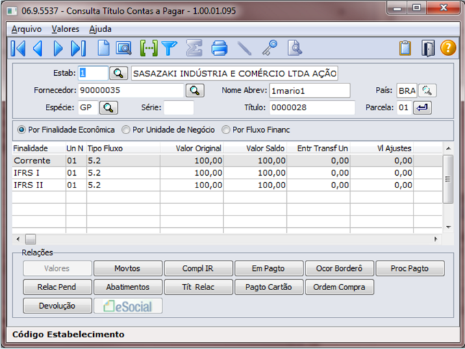This screenshot has height=349, width=465.
Task: Go to the first record
Action: click(x=18, y=48)
